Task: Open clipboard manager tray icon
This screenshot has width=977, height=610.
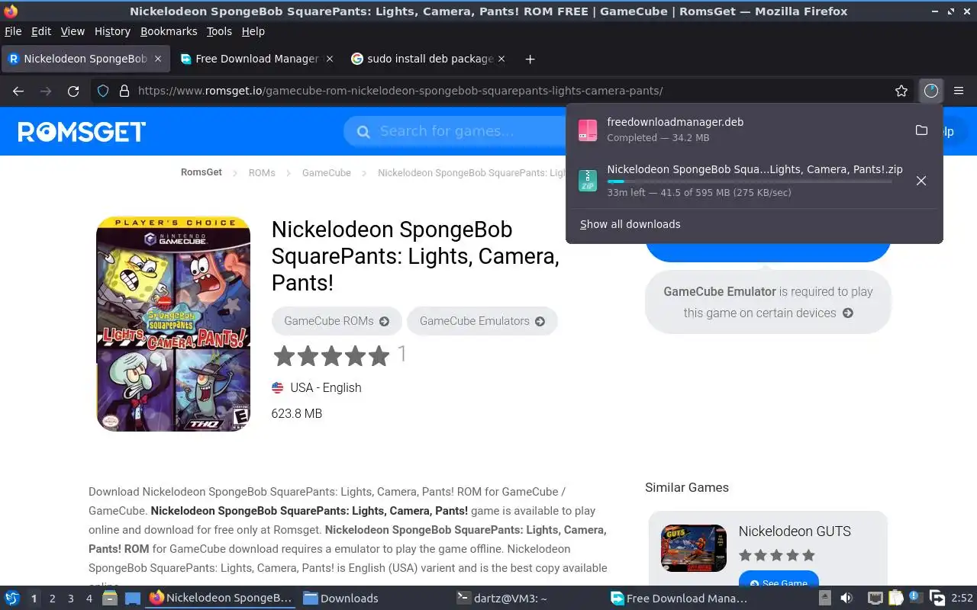Action: coord(896,599)
